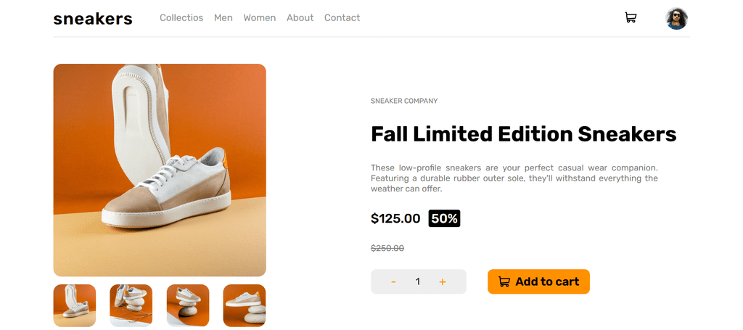Go to the Men section
Image resolution: width=743 pixels, height=330 pixels.
(223, 17)
